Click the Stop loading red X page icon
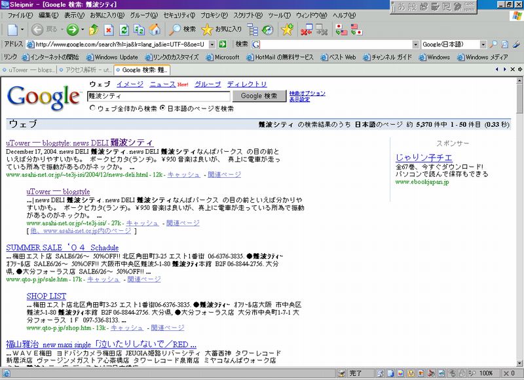Screen dimensions: 524x380 [109, 30]
